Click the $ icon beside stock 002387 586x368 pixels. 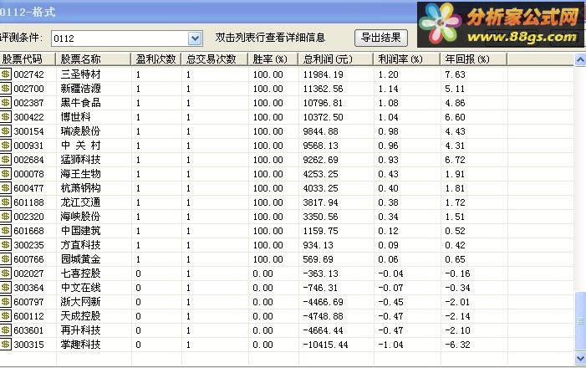click(6, 103)
